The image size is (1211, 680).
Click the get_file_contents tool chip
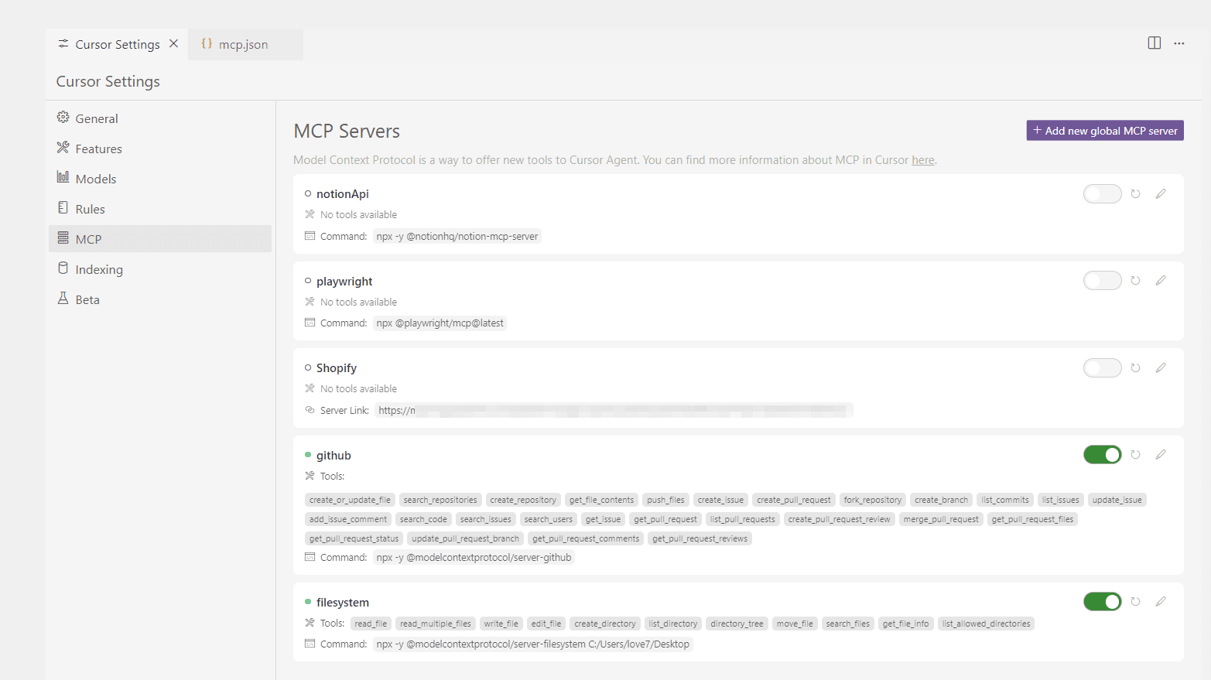tap(601, 500)
